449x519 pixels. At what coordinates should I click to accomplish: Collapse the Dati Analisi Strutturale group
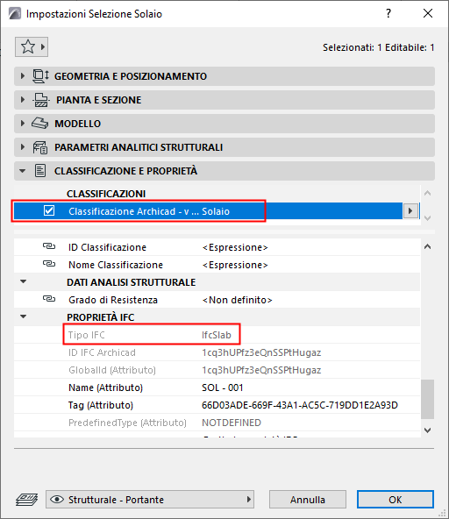point(23,281)
